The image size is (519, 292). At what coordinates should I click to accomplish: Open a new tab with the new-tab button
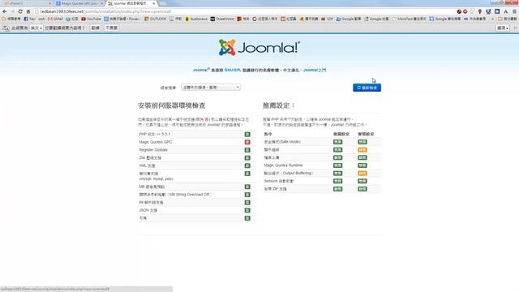(x=162, y=3)
